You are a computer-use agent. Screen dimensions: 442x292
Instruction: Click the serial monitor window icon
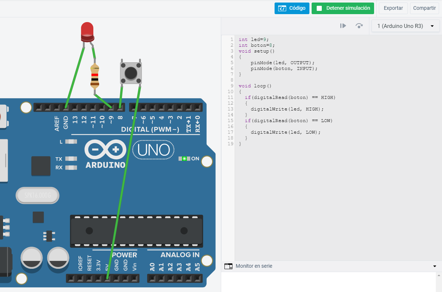click(x=228, y=266)
